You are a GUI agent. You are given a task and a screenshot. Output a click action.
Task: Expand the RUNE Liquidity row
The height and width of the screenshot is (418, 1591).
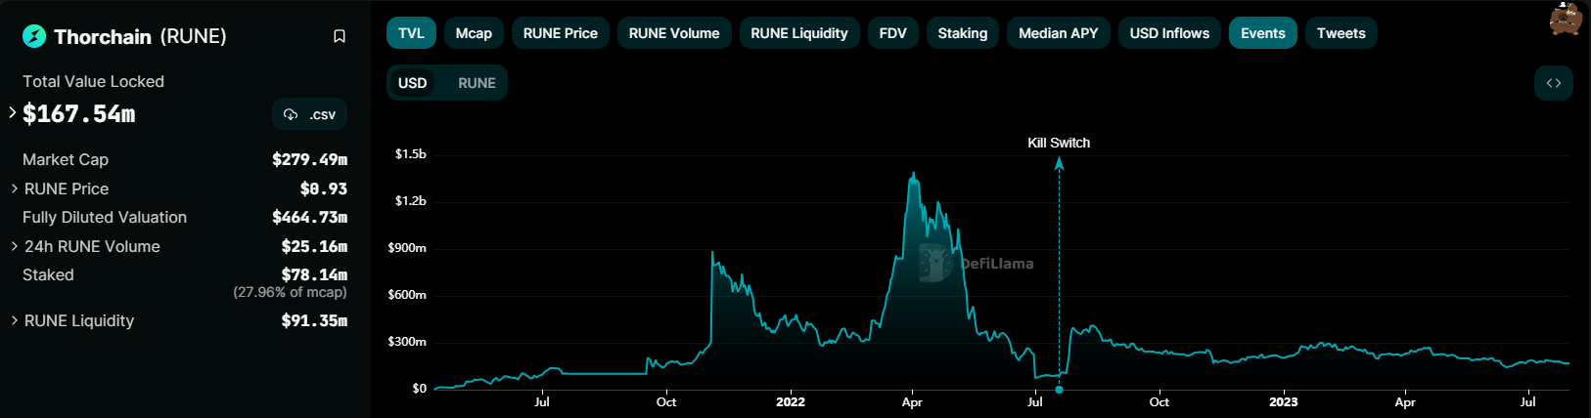coord(15,320)
